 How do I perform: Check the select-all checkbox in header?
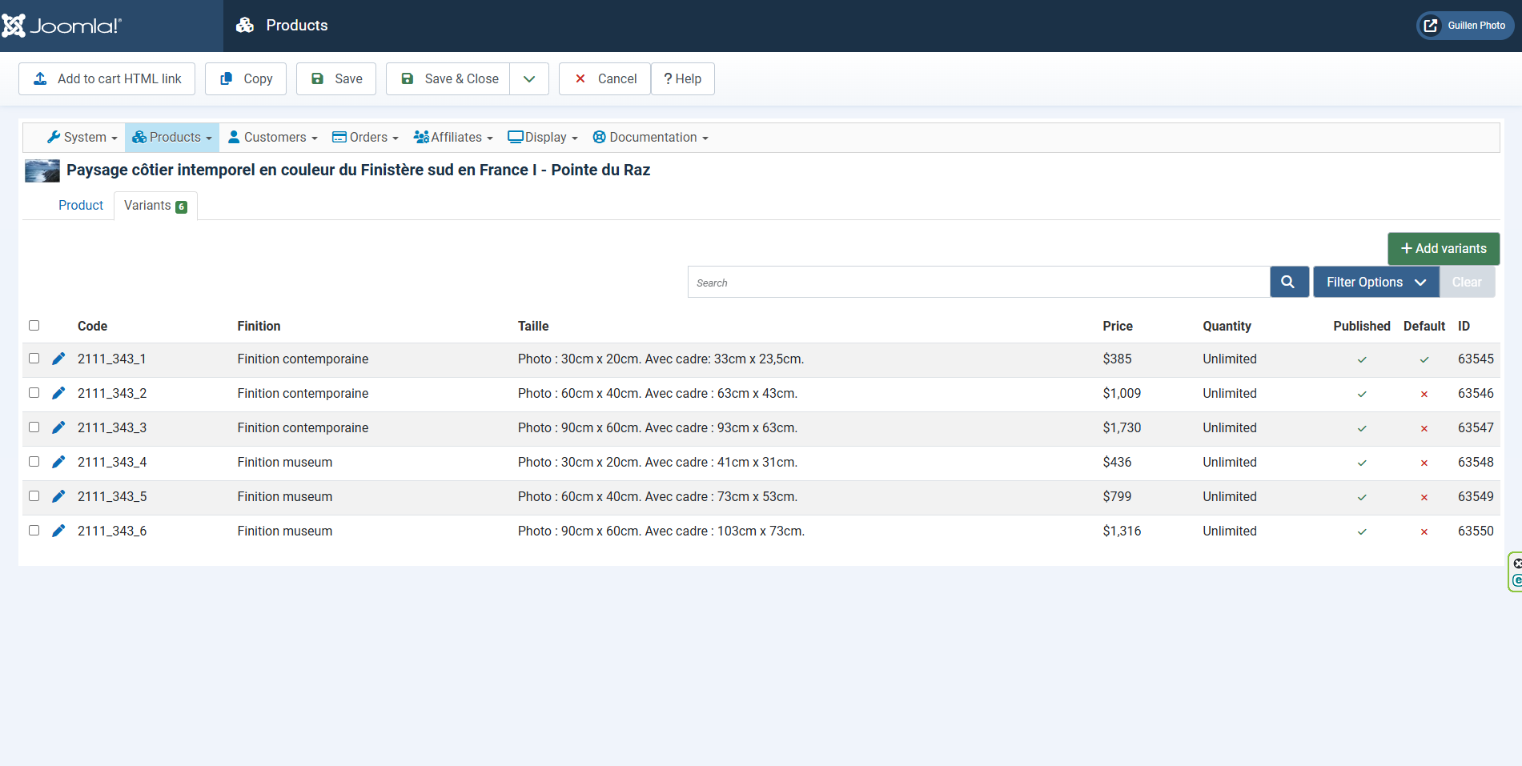[x=34, y=326]
